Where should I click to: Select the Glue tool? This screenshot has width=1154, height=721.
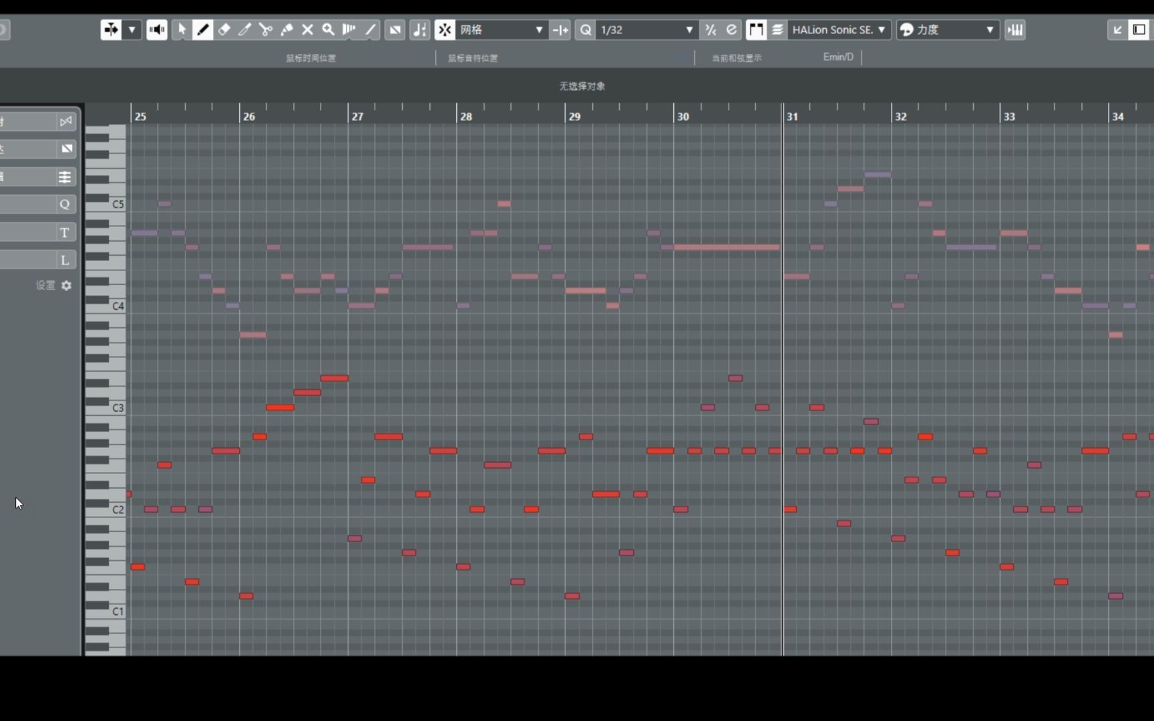coord(286,29)
